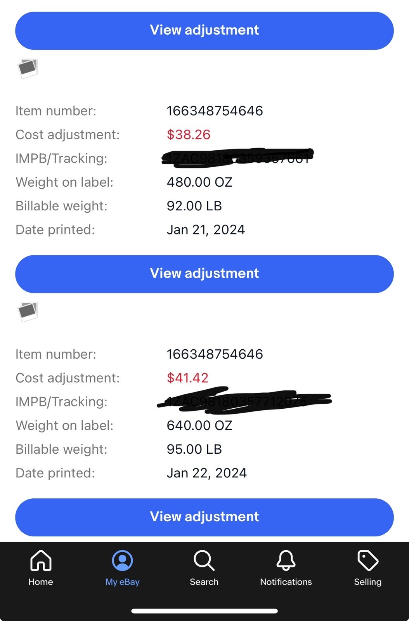
Task: Select item number above the $41.42 adjustment
Action: tap(215, 354)
